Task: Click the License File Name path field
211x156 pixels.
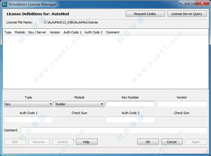Action: coord(125,22)
